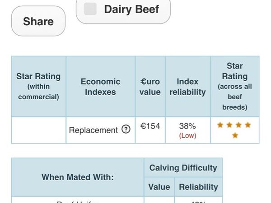Viewport: 271px width, 203px height.
Task: Click the When Mated With header
Action: pos(78,177)
